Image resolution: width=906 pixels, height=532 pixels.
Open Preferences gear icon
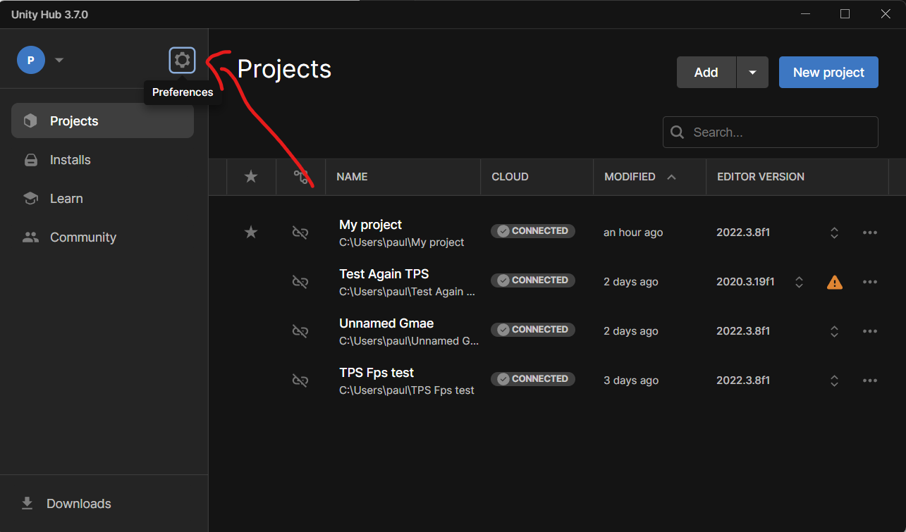(x=182, y=60)
